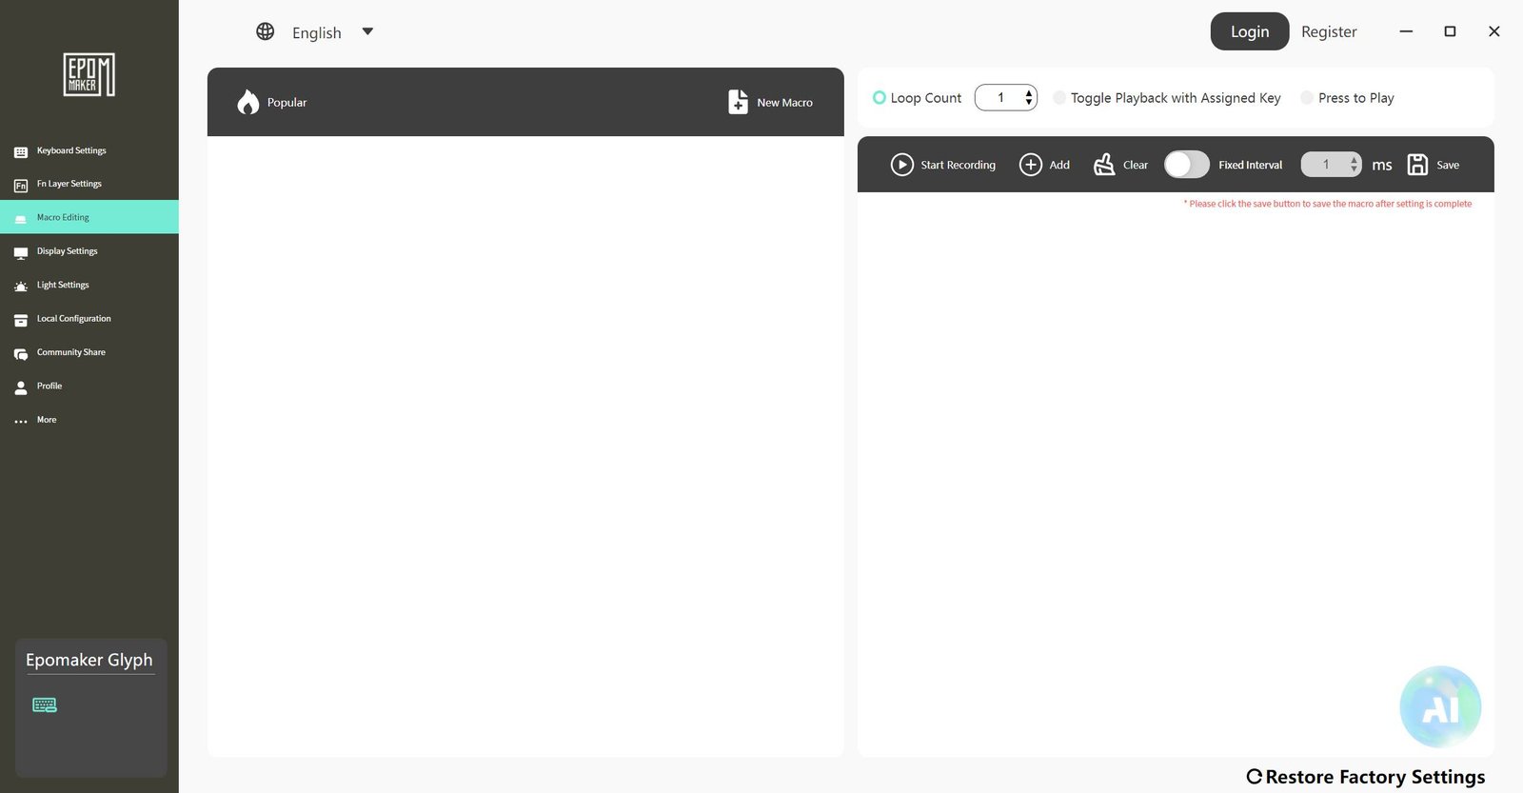The height and width of the screenshot is (793, 1523).
Task: Click the globe language icon
Action: point(266,31)
